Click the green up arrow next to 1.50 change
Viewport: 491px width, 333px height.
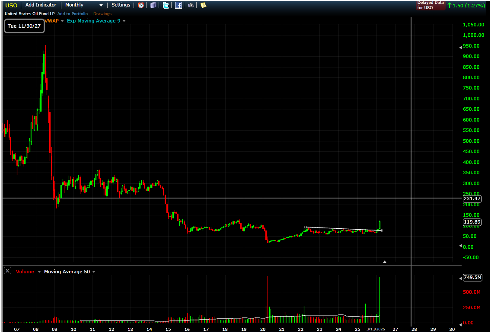pyautogui.click(x=450, y=5)
